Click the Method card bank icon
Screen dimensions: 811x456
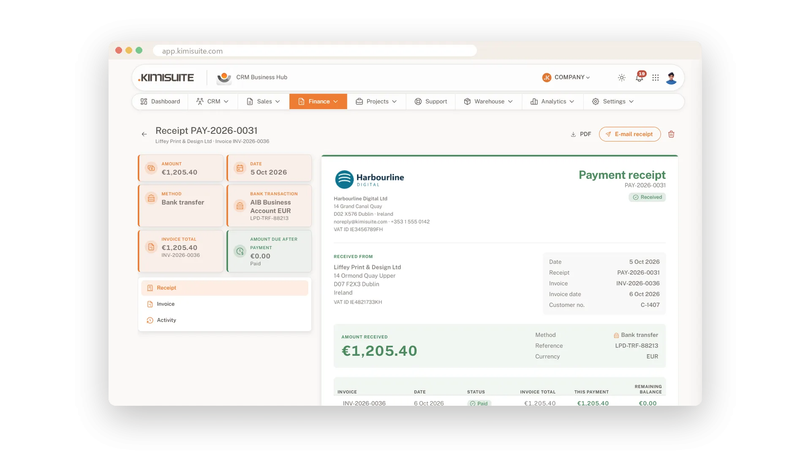coord(151,198)
